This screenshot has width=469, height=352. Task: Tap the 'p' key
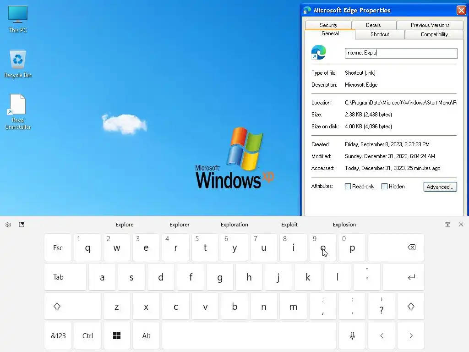352,247
